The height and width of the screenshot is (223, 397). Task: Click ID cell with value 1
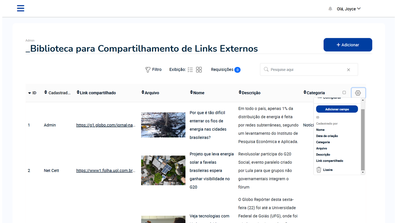pyautogui.click(x=29, y=125)
